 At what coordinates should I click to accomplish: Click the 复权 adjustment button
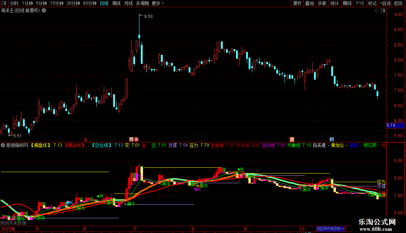pos(297,3)
